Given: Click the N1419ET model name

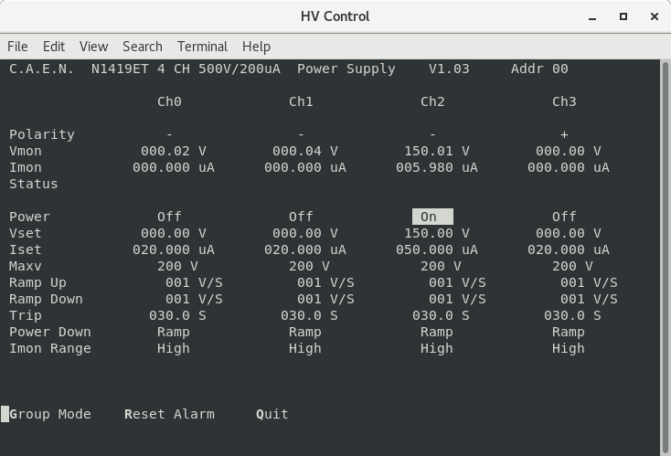Looking at the screenshot, I should point(120,69).
